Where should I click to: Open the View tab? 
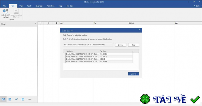coord(21,6)
